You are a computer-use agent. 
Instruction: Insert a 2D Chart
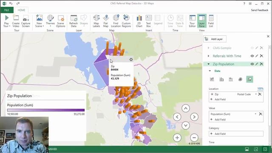tap(139, 21)
